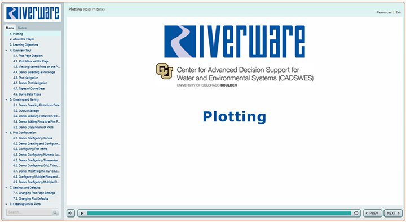Click the RiverWare logo in the sidebar
The height and width of the screenshot is (222, 406).
33,13
